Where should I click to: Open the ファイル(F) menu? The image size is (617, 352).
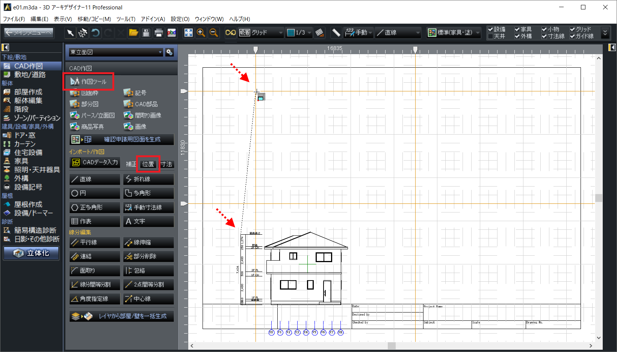(14, 19)
